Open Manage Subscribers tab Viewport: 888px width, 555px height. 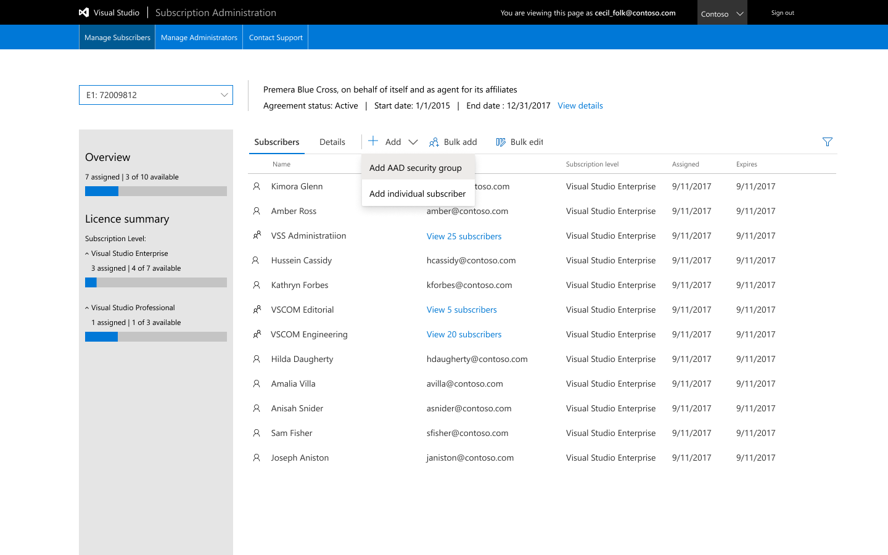point(117,37)
